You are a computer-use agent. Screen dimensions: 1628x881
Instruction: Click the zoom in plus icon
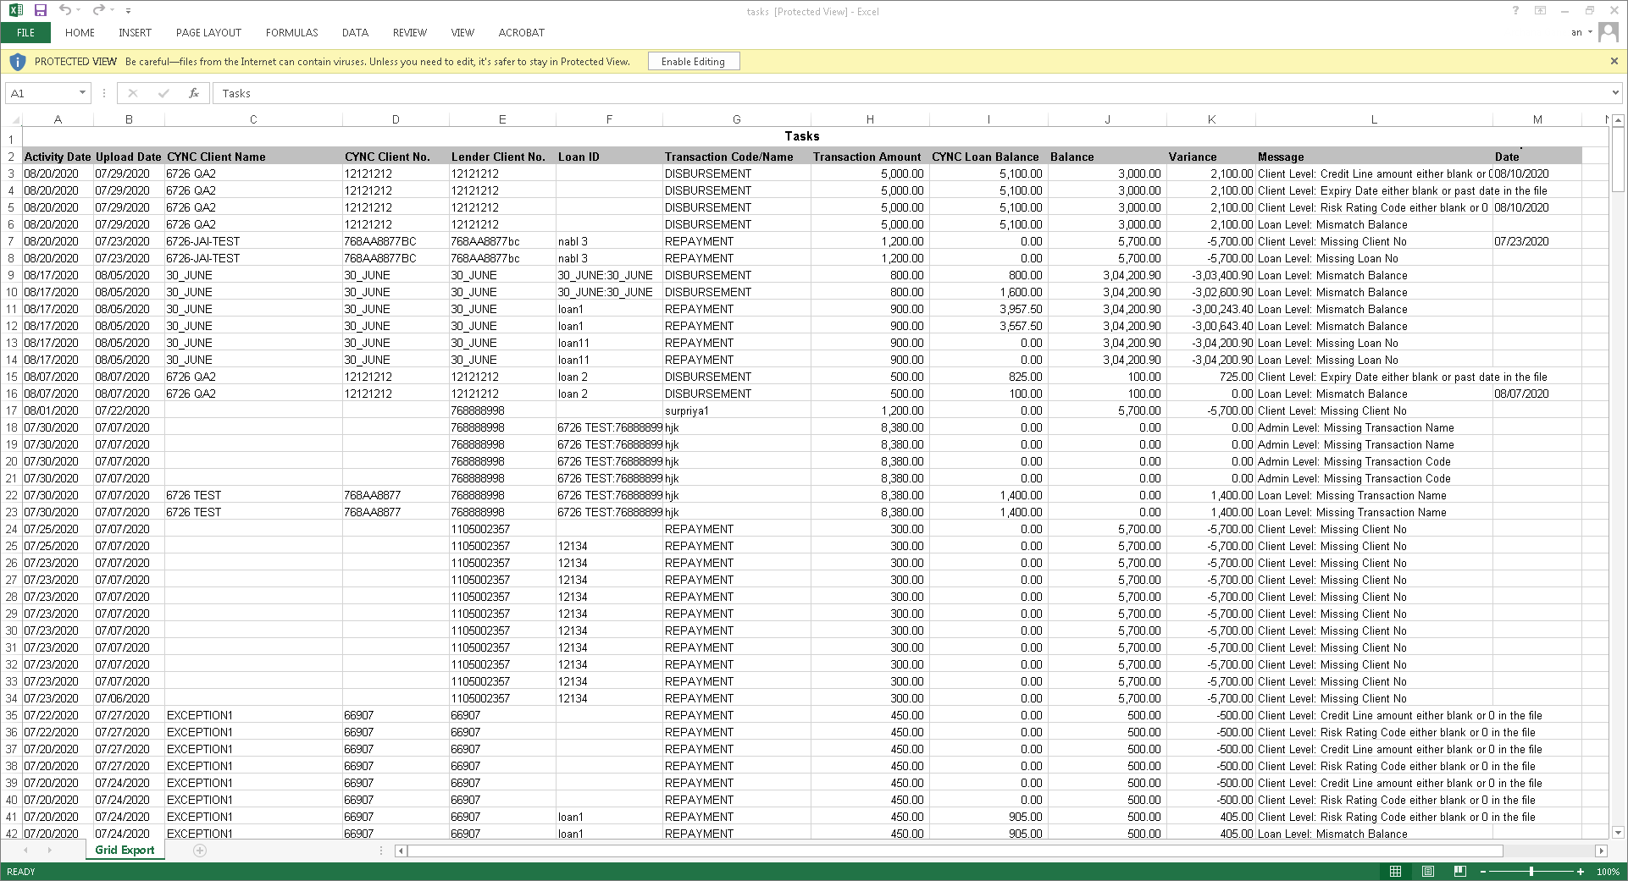coord(1581,872)
